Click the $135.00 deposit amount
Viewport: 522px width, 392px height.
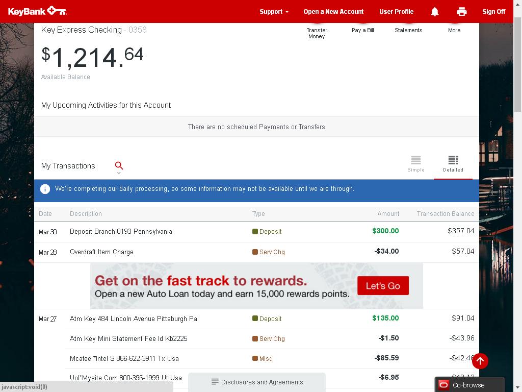click(x=385, y=318)
